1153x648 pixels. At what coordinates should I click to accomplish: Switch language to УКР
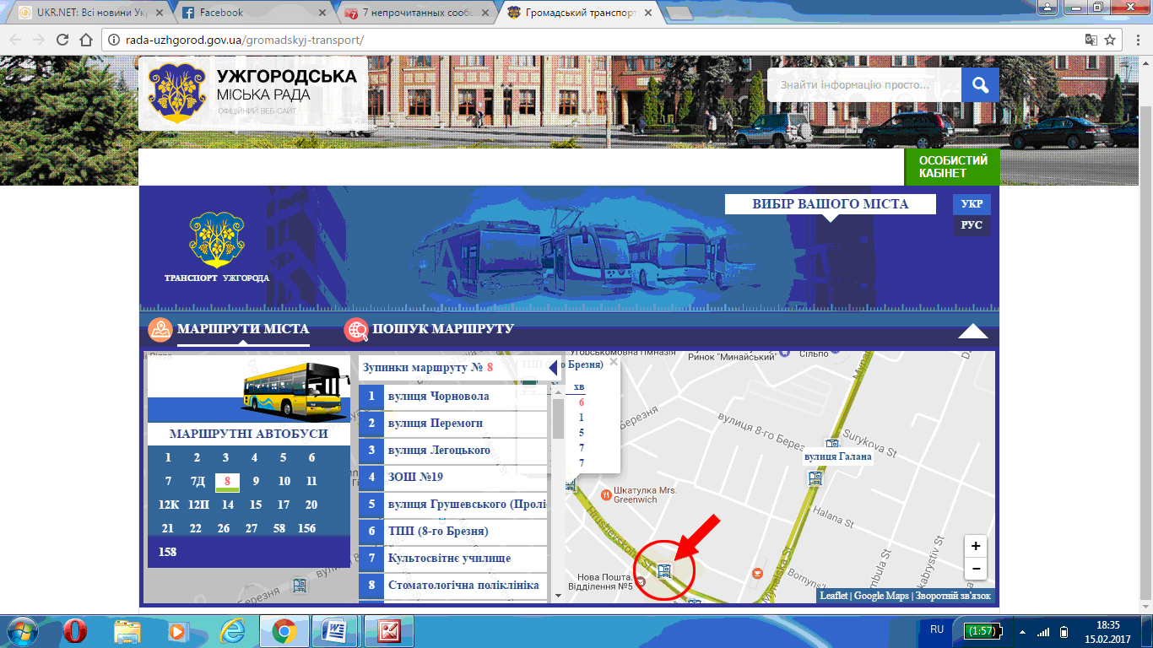972,204
